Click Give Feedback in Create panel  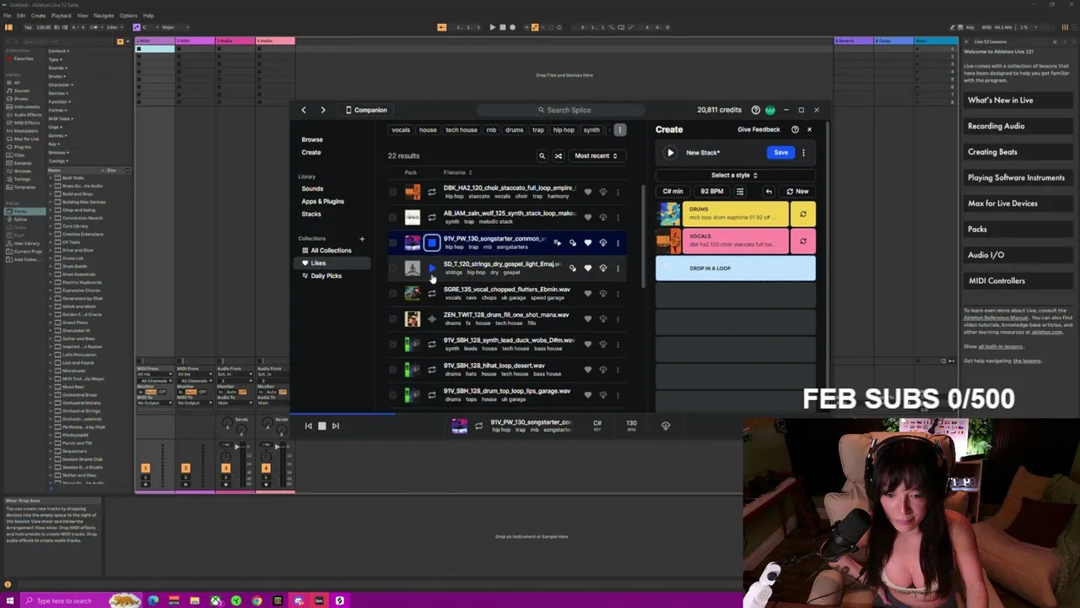point(759,130)
